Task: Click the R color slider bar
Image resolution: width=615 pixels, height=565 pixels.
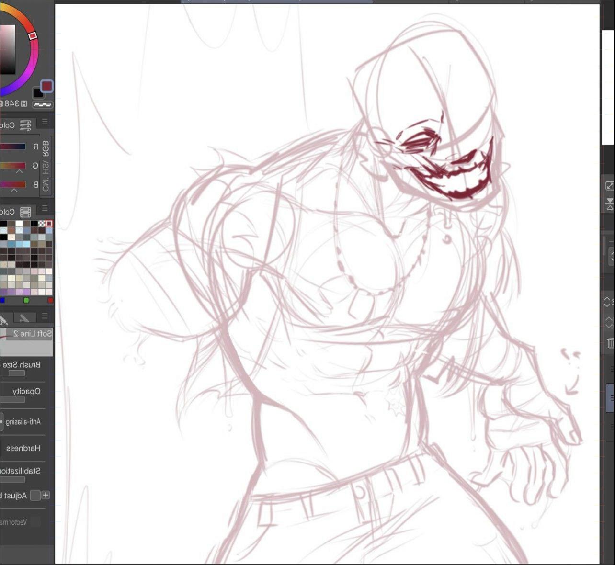Action: tap(13, 147)
